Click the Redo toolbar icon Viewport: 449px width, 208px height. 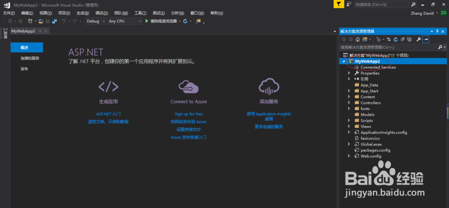pos(75,21)
